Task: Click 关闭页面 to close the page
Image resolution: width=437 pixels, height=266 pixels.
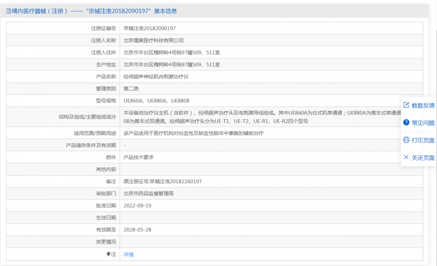Action: (422, 157)
